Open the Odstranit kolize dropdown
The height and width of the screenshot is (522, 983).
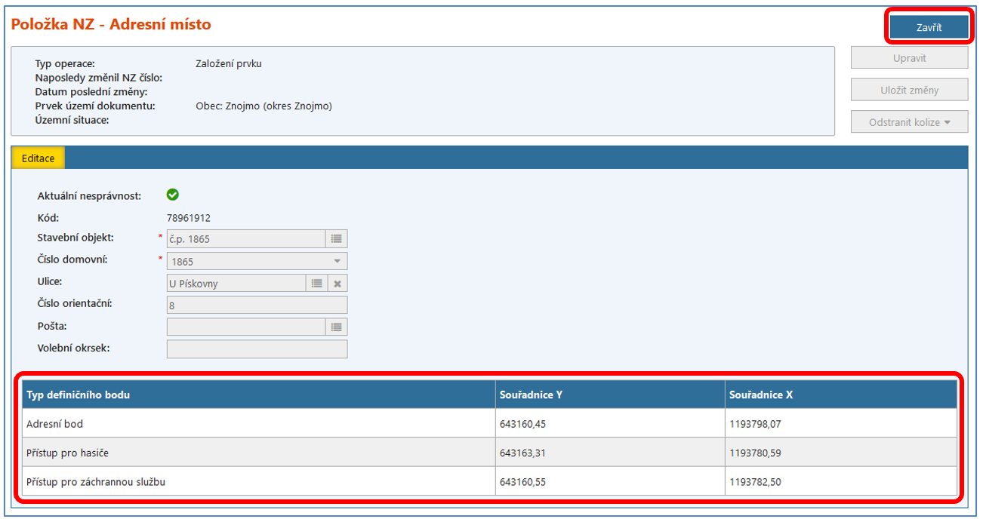[x=909, y=122]
